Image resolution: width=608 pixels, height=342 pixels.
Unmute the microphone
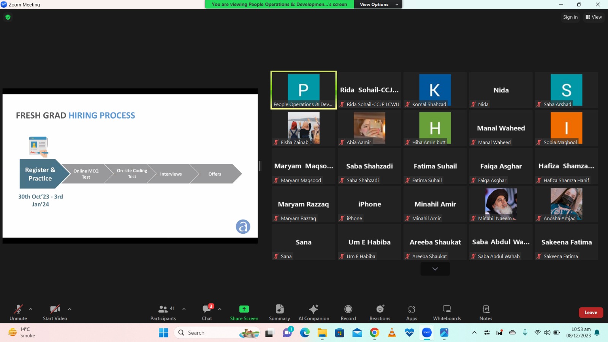point(18,312)
